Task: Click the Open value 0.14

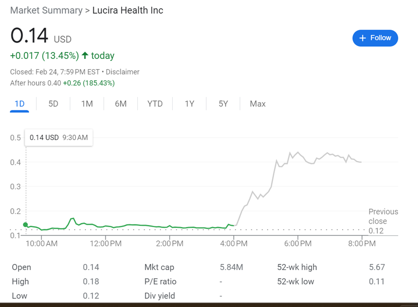Action: tap(91, 267)
